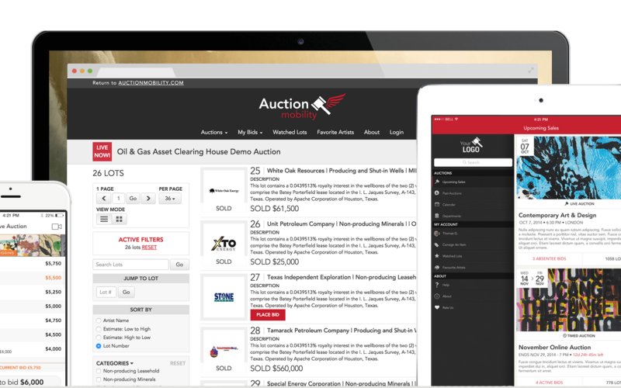
Task: Tap Rate Us heart icon on tablet
Action: (437, 307)
